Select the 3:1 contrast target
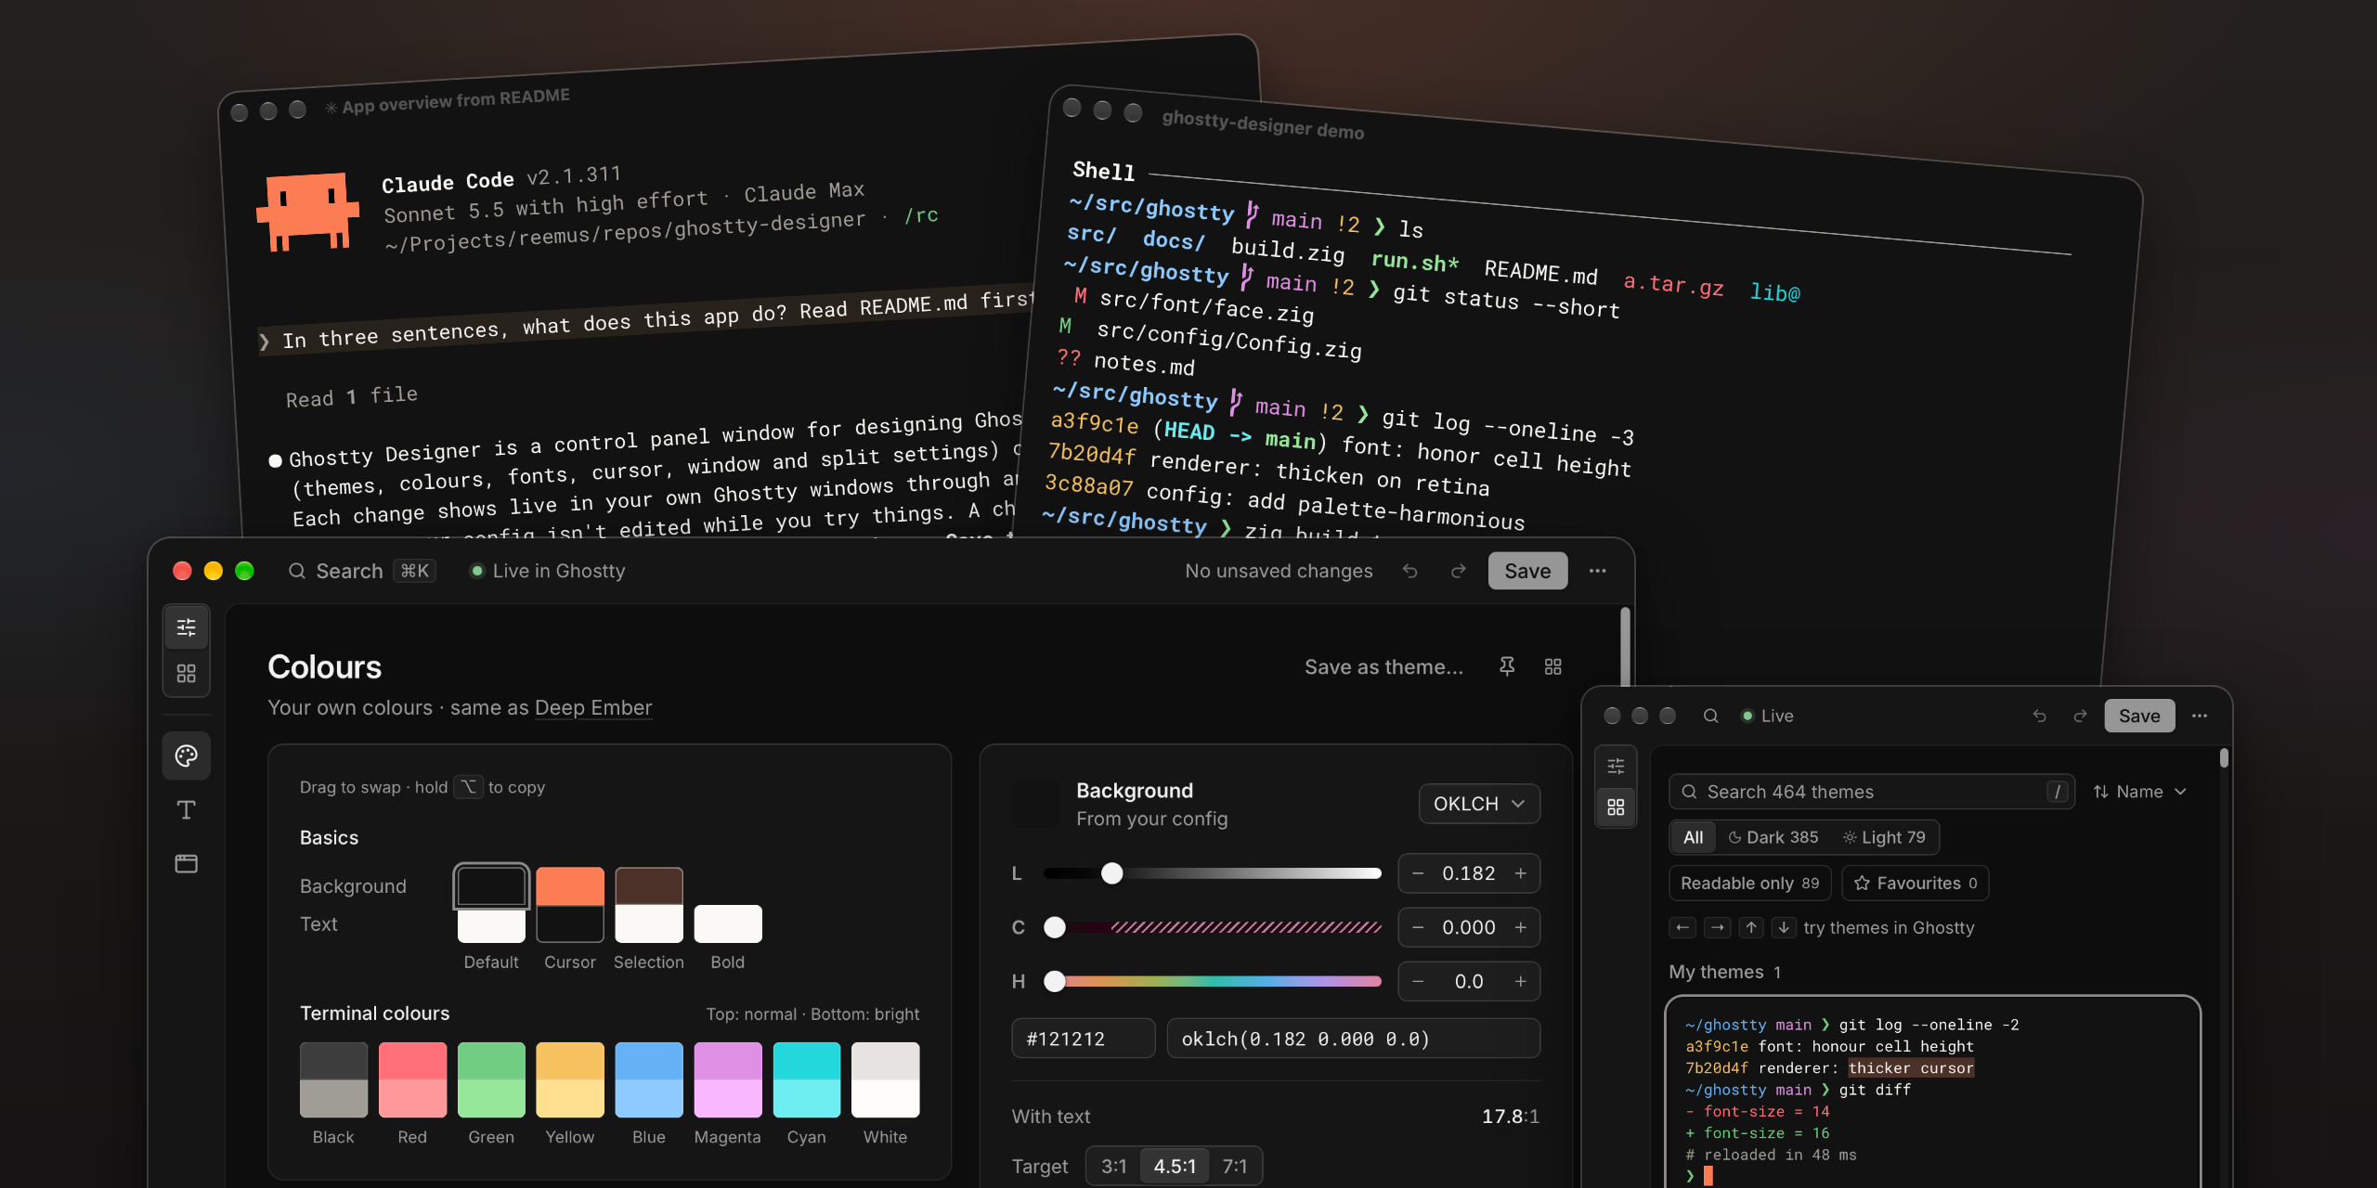Screen dimensions: 2377x1188 (1114, 1166)
